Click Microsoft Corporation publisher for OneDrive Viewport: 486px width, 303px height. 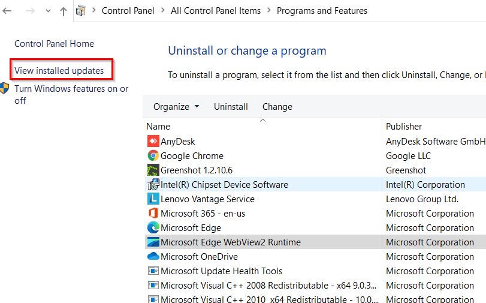pos(430,256)
